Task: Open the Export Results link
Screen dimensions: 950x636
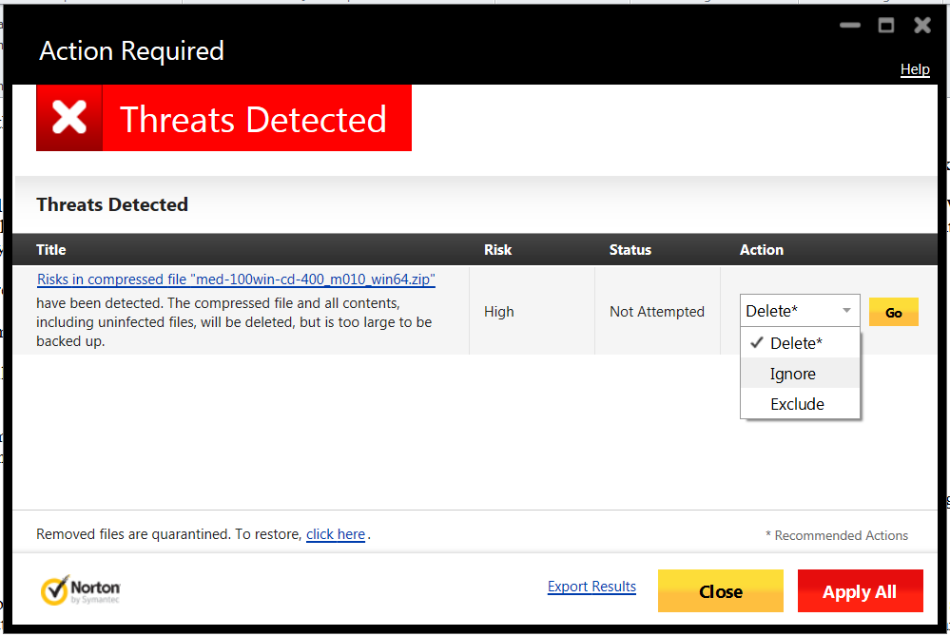Action: 591,586
